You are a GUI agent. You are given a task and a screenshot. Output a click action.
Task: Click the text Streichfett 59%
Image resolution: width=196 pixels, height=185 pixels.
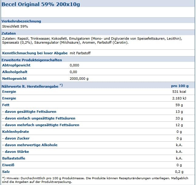pyautogui.click(x=15, y=26)
